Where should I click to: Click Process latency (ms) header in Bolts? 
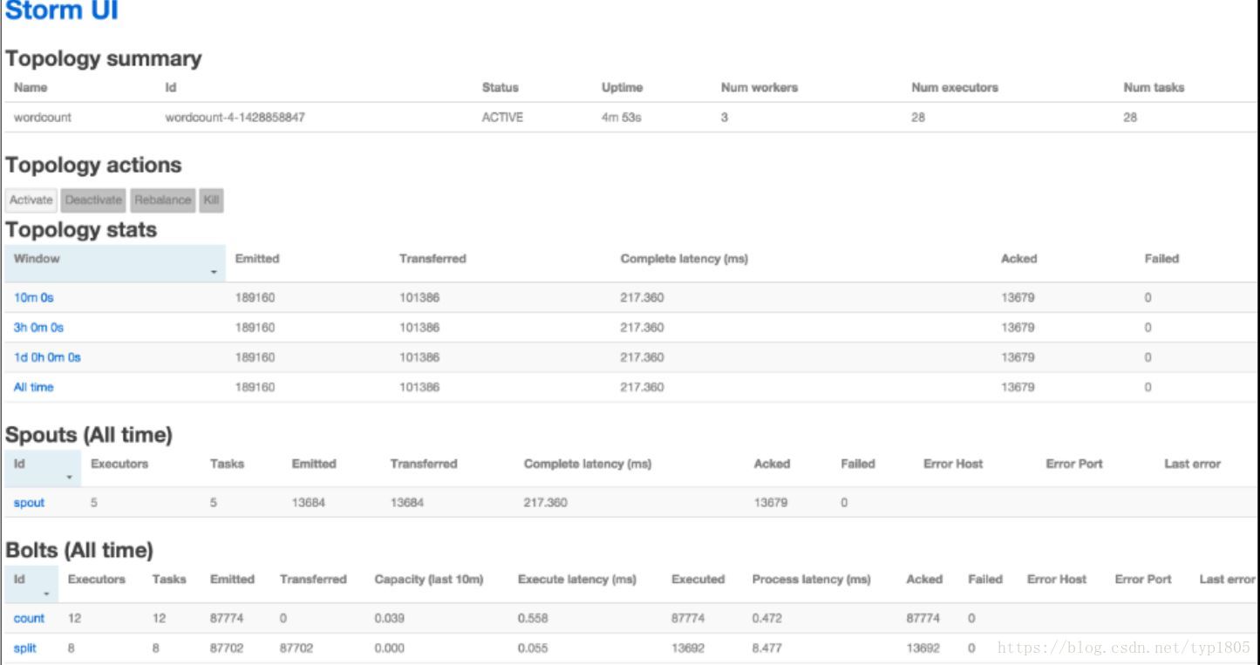click(x=811, y=579)
